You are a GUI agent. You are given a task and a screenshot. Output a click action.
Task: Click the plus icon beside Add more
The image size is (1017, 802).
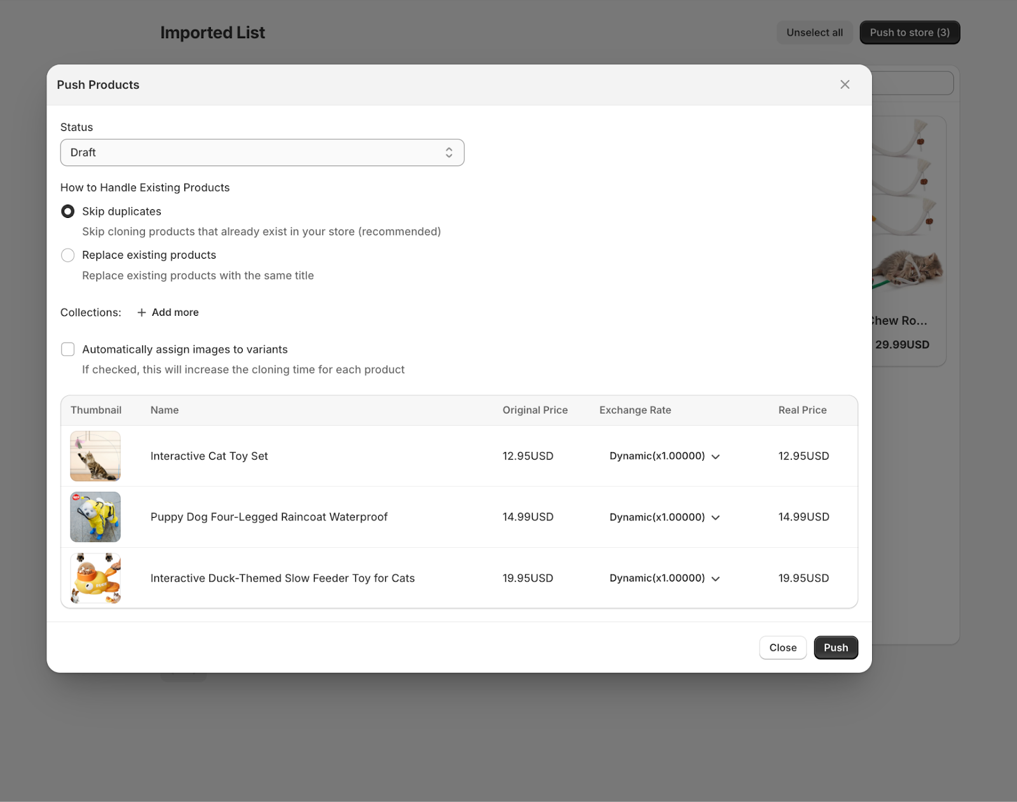[x=142, y=312]
